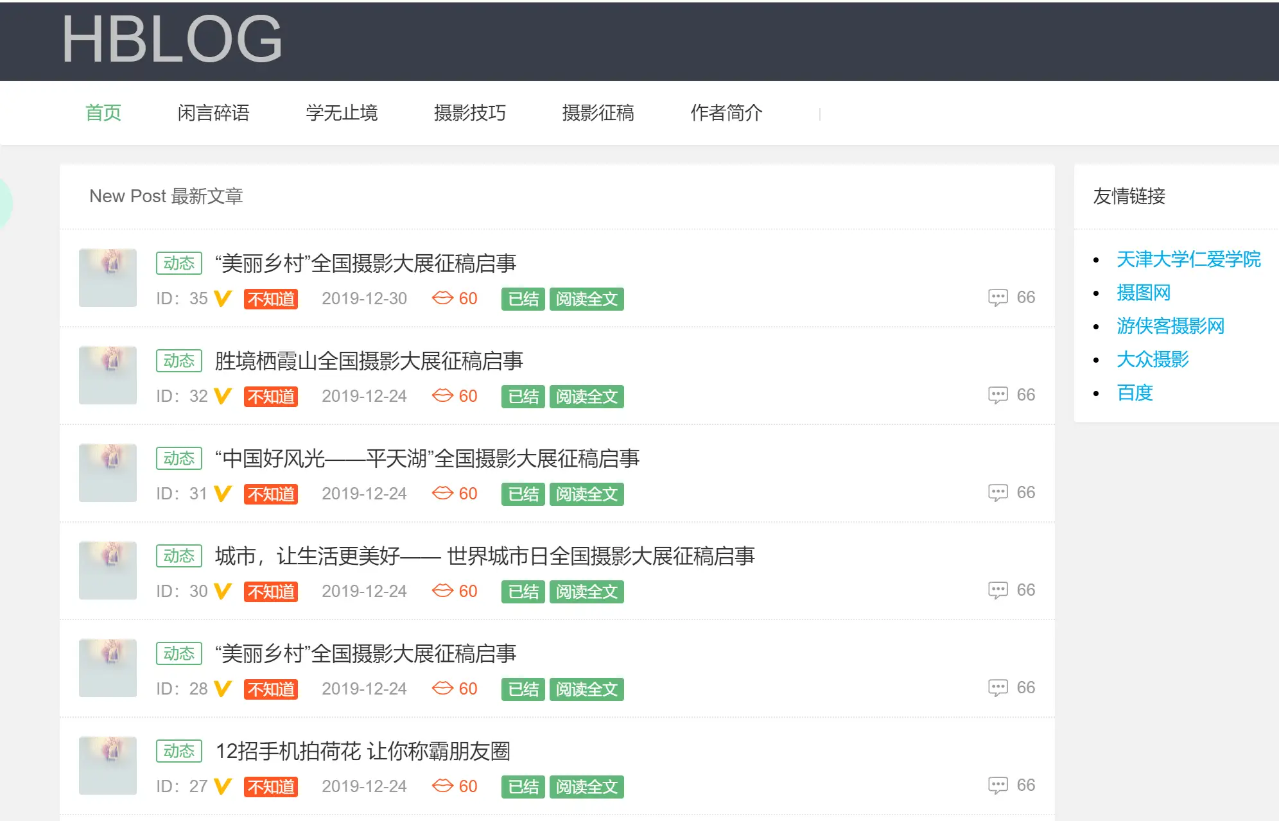Click 阅读全文 on 胜境栖霞山 post

point(586,397)
